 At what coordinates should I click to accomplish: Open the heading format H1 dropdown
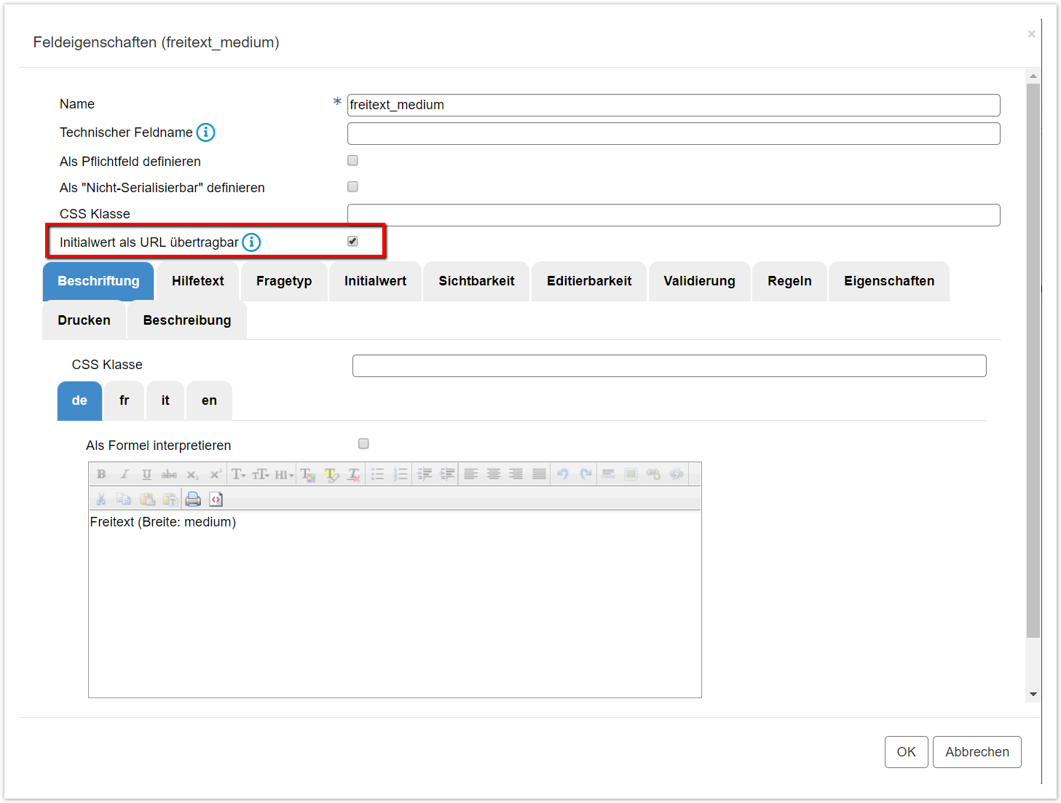tap(284, 475)
